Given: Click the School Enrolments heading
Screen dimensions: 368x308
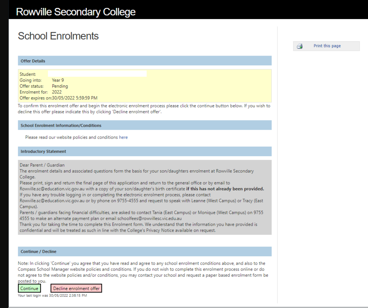Looking at the screenshot, I should (58, 36).
